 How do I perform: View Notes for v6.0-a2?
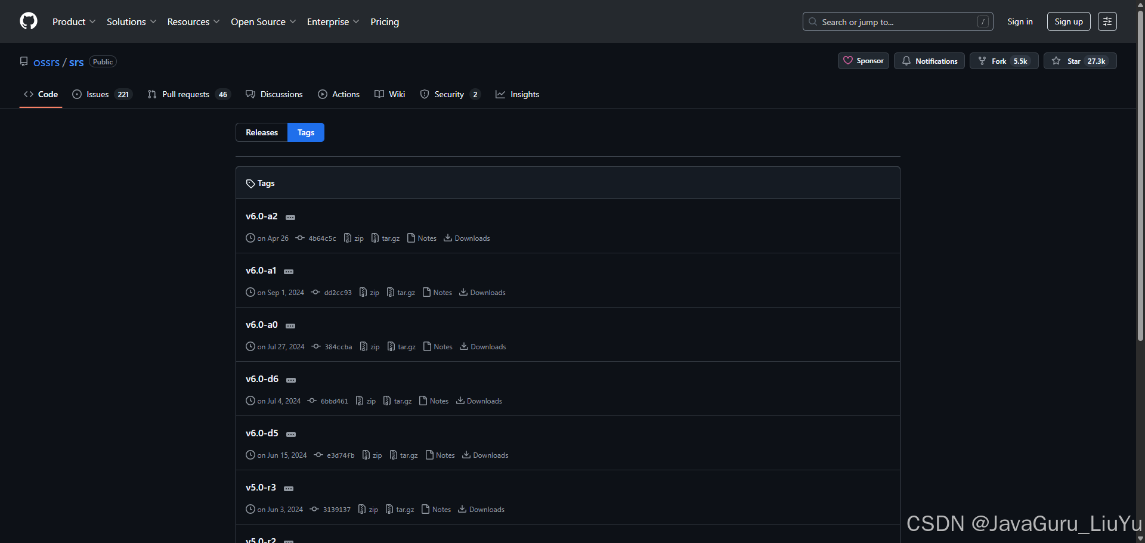point(422,238)
